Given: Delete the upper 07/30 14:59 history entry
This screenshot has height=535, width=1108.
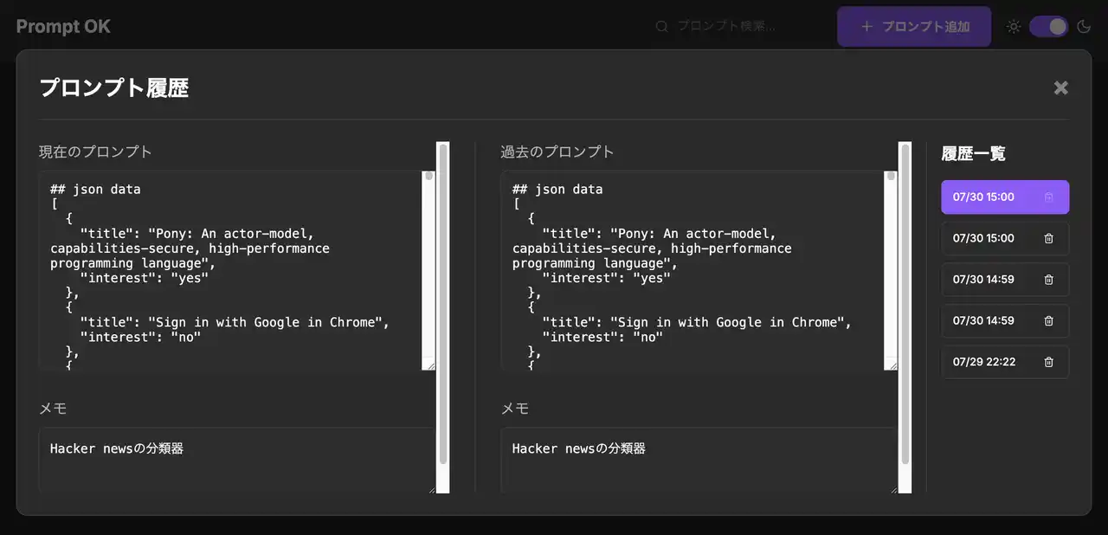Looking at the screenshot, I should coord(1048,280).
